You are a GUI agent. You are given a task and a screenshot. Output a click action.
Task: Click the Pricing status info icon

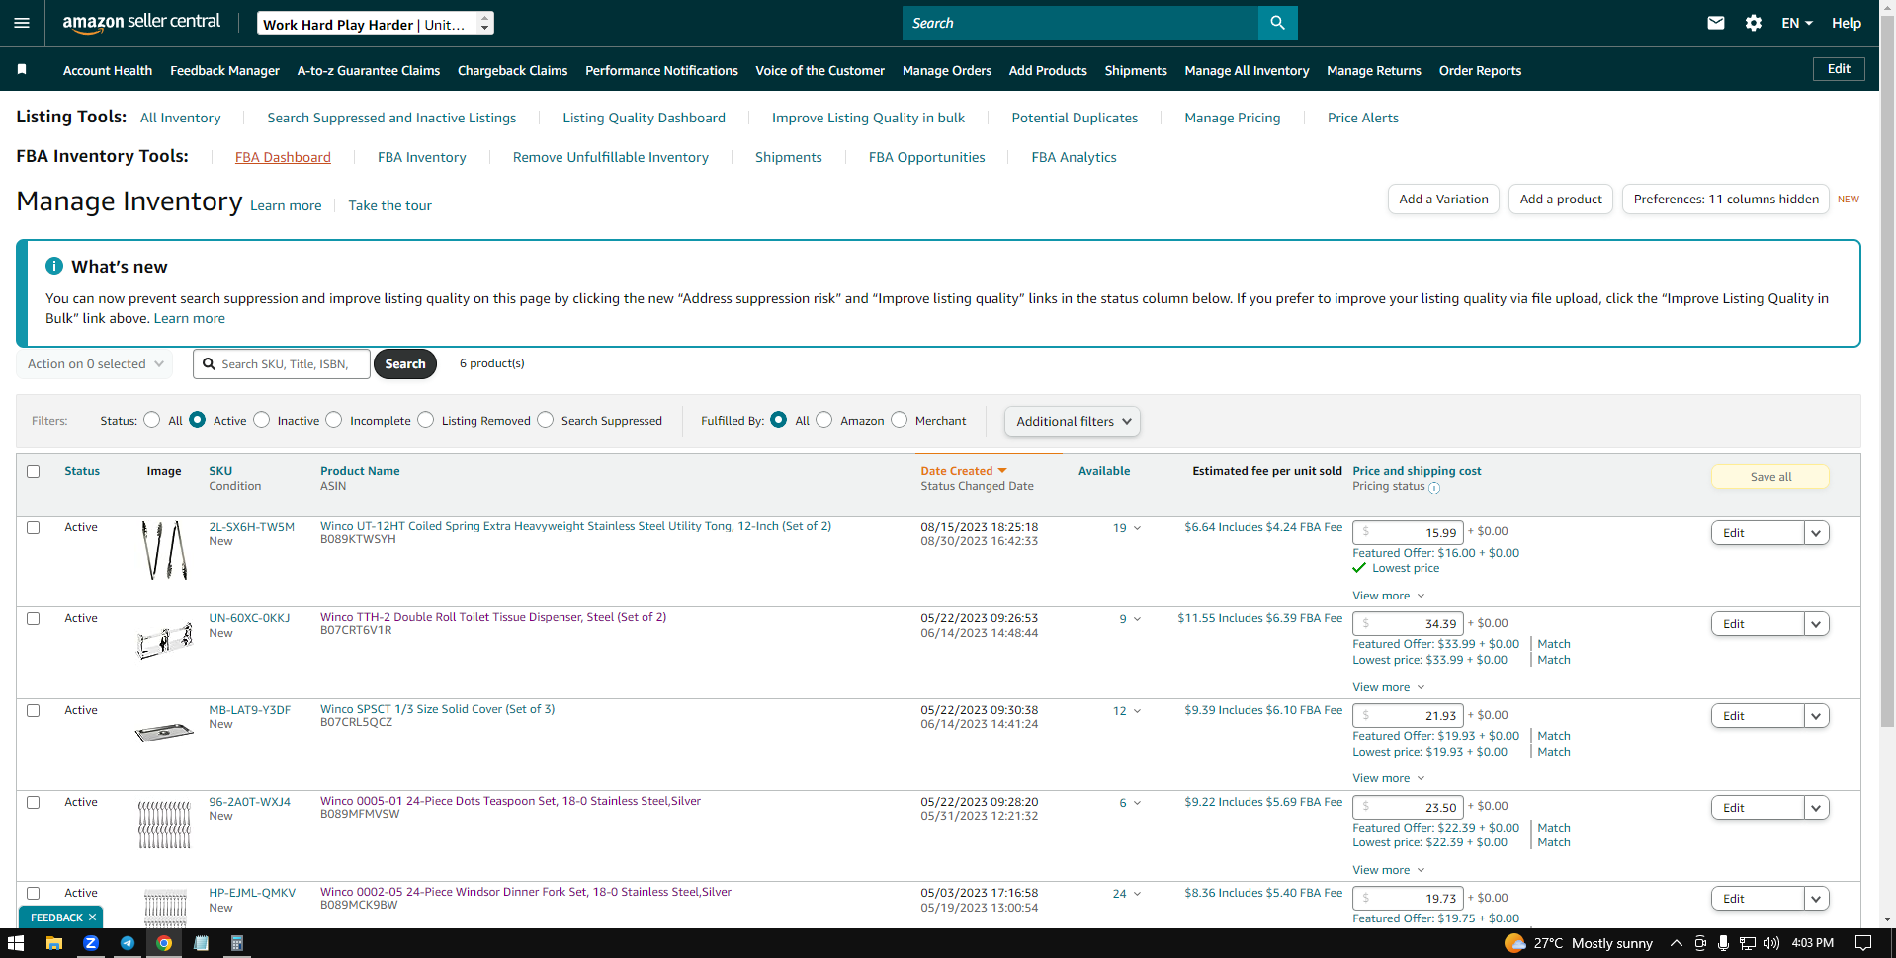(x=1434, y=488)
